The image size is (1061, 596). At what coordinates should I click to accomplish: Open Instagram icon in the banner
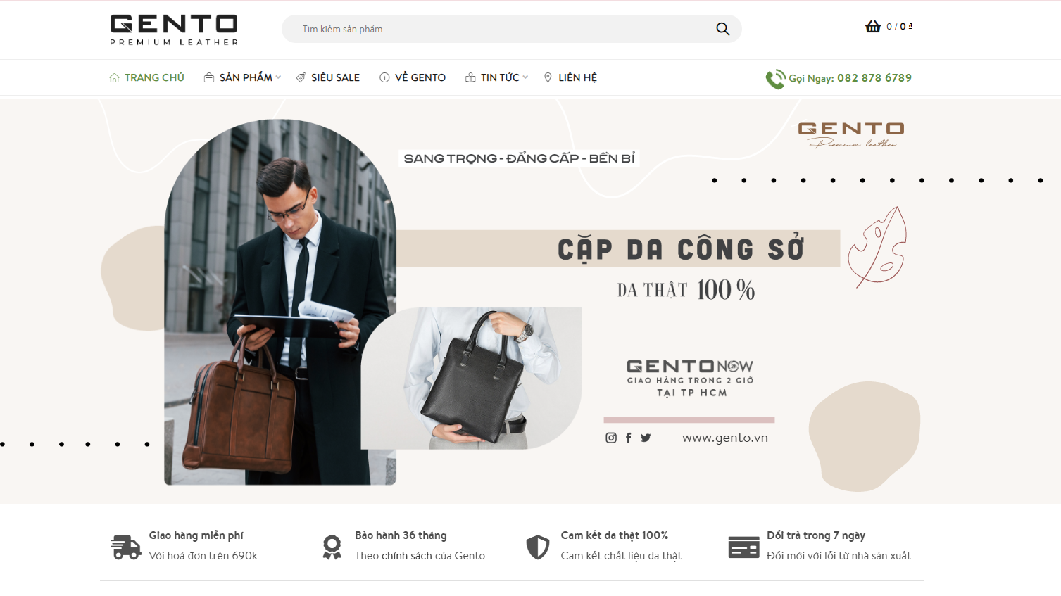(611, 438)
